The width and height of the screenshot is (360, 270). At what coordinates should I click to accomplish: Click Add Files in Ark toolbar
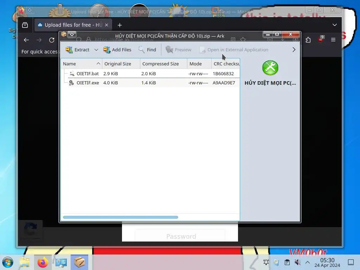(x=117, y=50)
